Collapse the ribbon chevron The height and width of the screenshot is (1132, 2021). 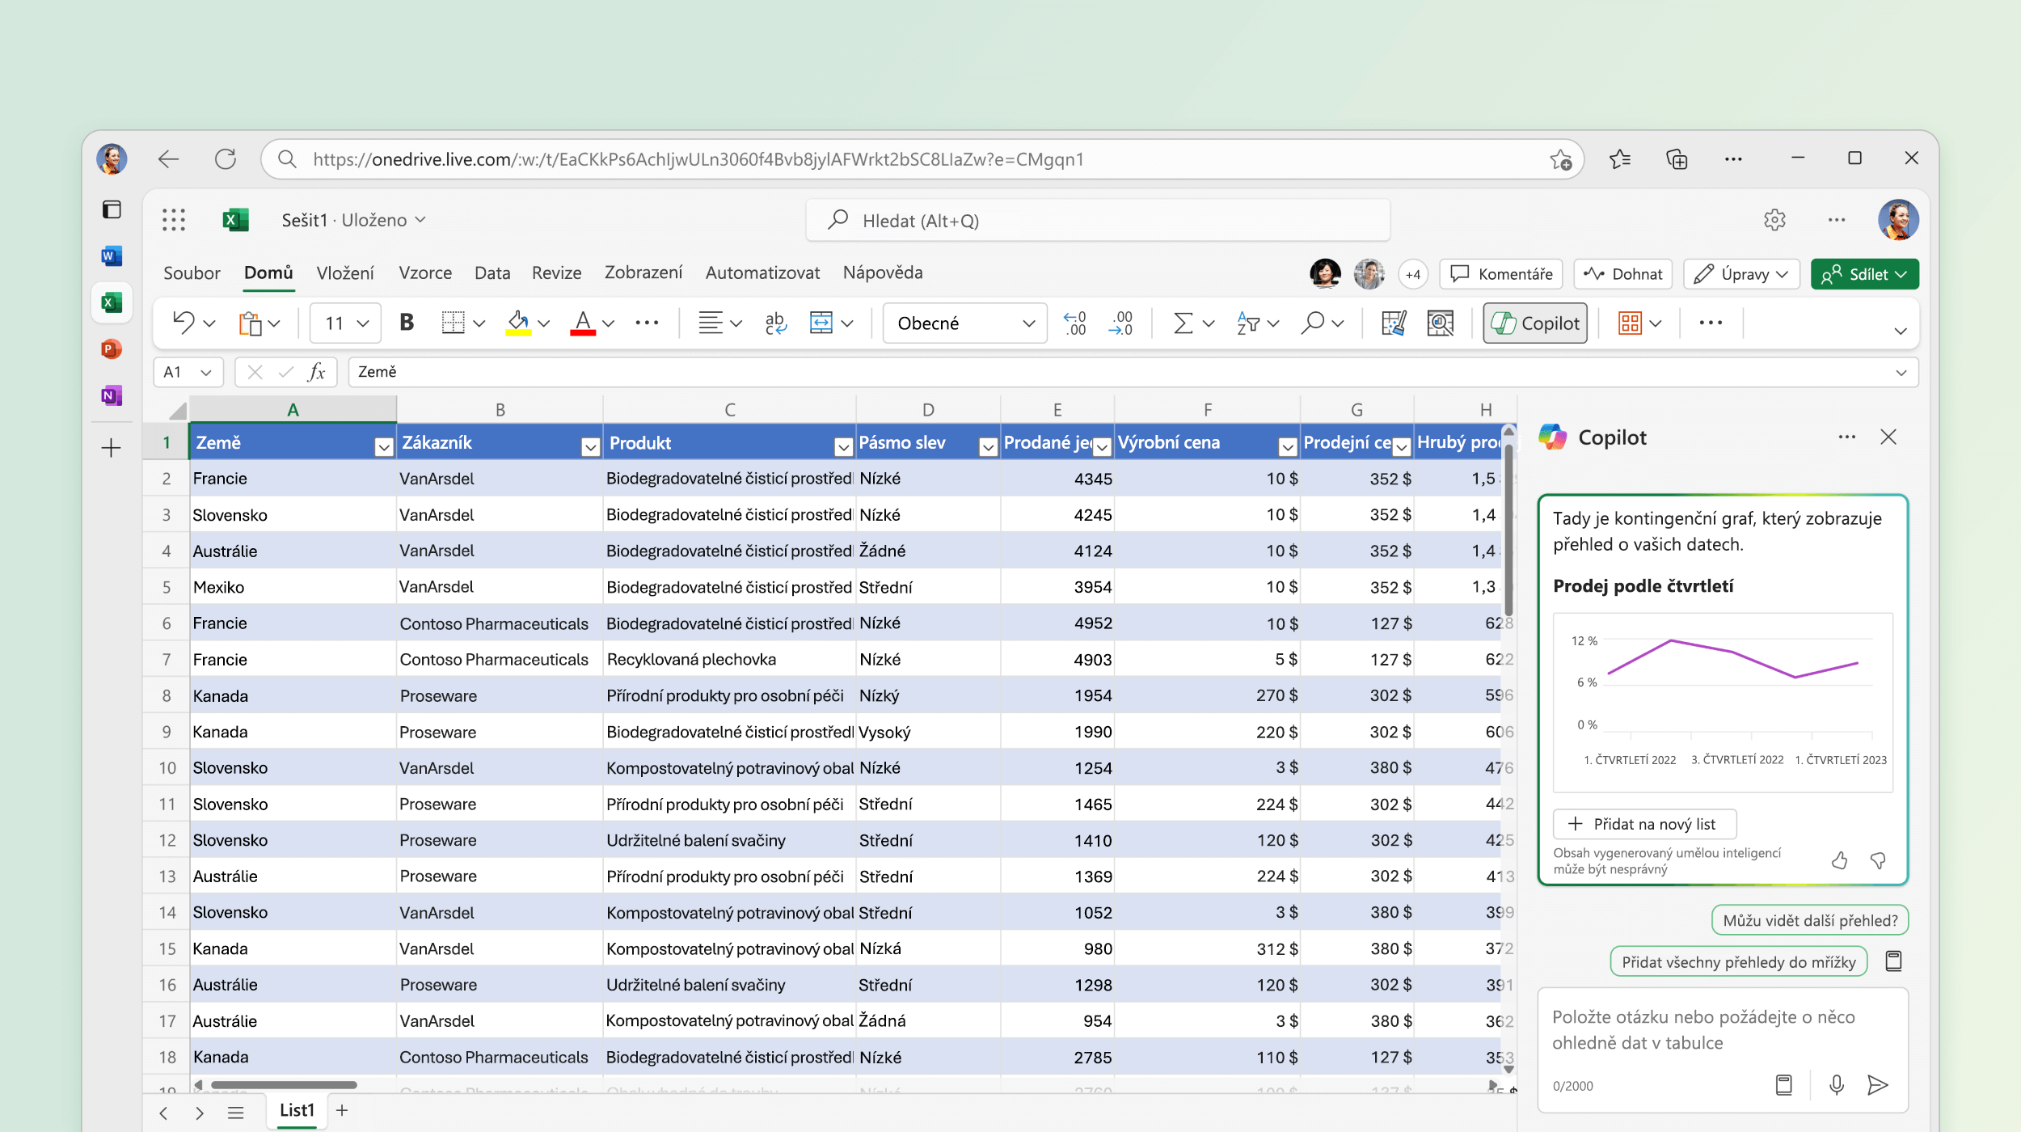pyautogui.click(x=1901, y=331)
